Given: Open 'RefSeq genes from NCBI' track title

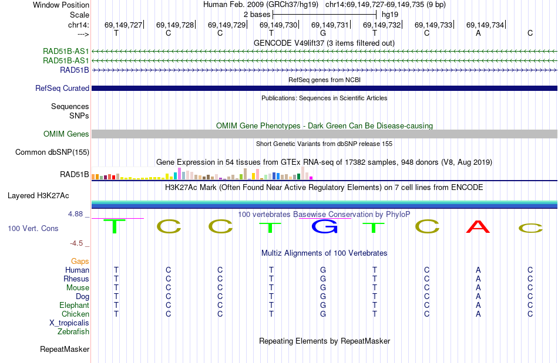Looking at the screenshot, I should coord(324,80).
